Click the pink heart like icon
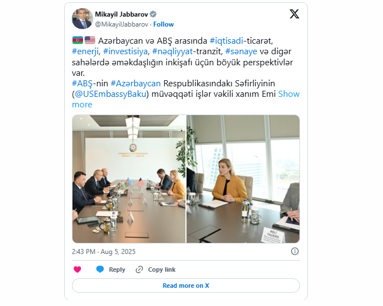 coord(77,269)
